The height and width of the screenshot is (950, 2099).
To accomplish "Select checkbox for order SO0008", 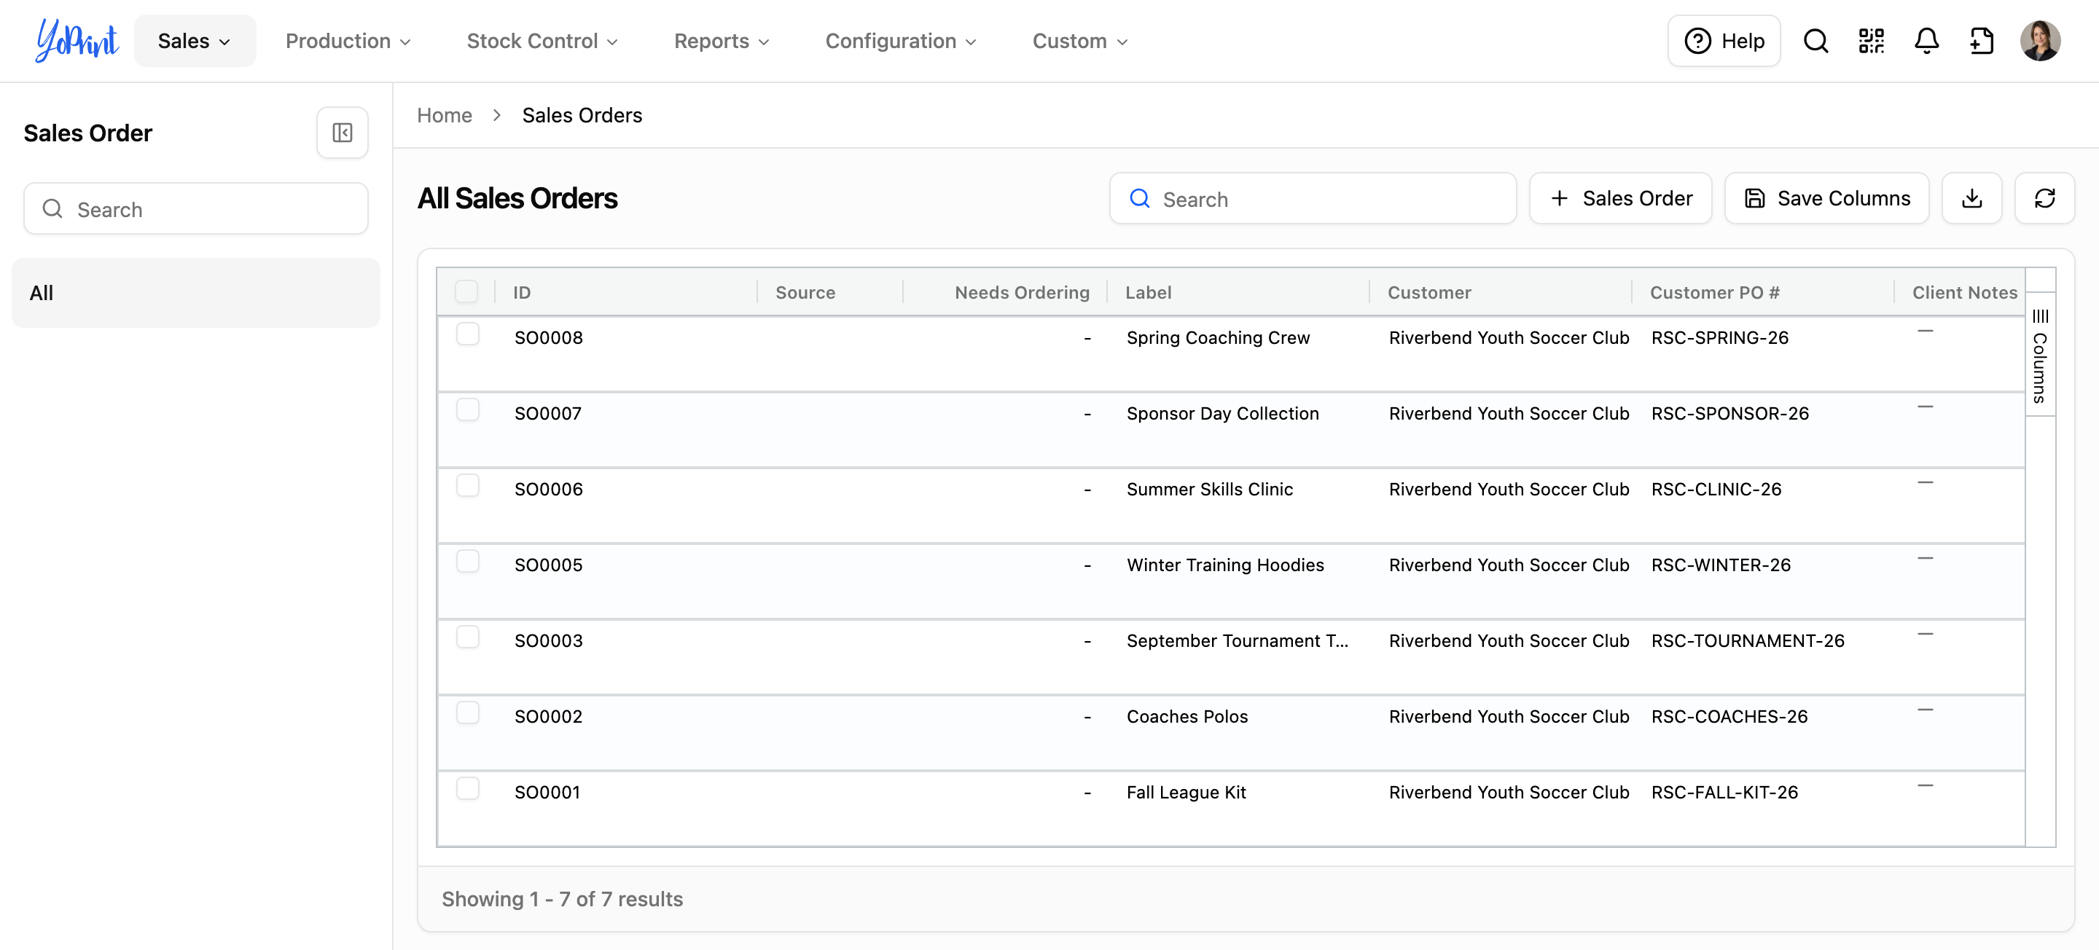I will point(468,333).
